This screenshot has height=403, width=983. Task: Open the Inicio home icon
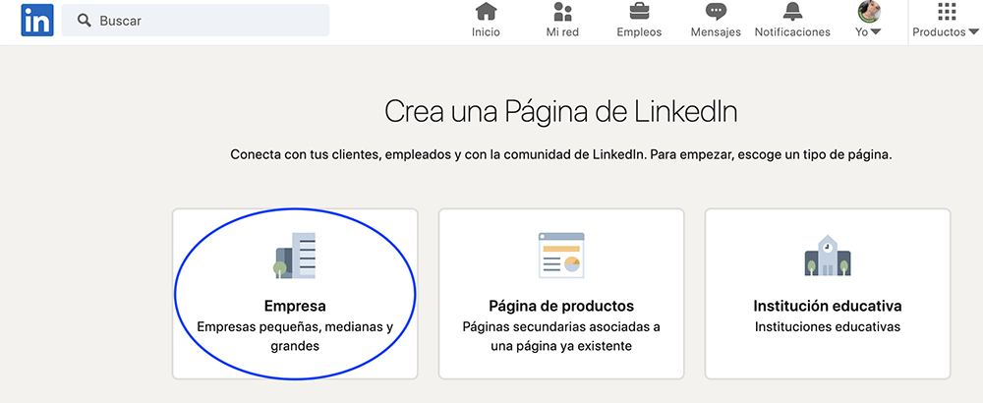tap(486, 11)
